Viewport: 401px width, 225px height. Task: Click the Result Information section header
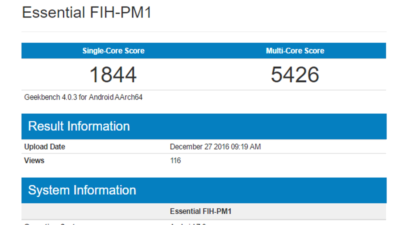point(79,126)
